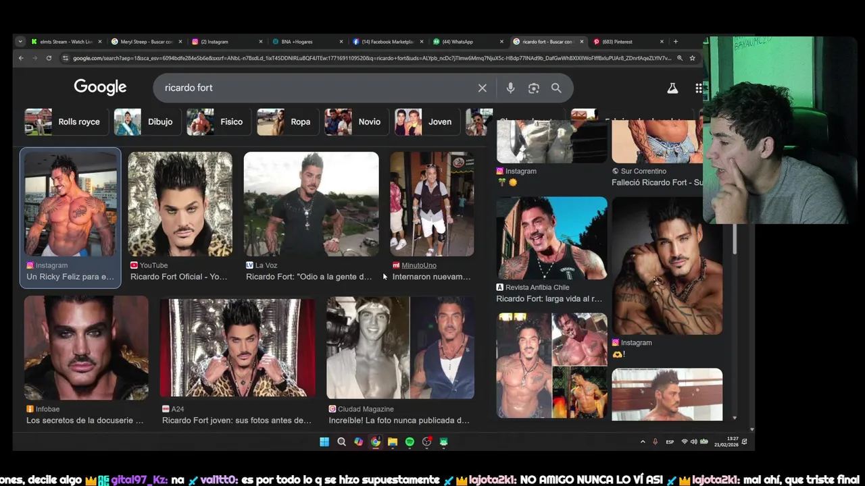Viewport: 865px width, 486px height.
Task: Reload the page with the refresh icon
Action: click(x=49, y=58)
